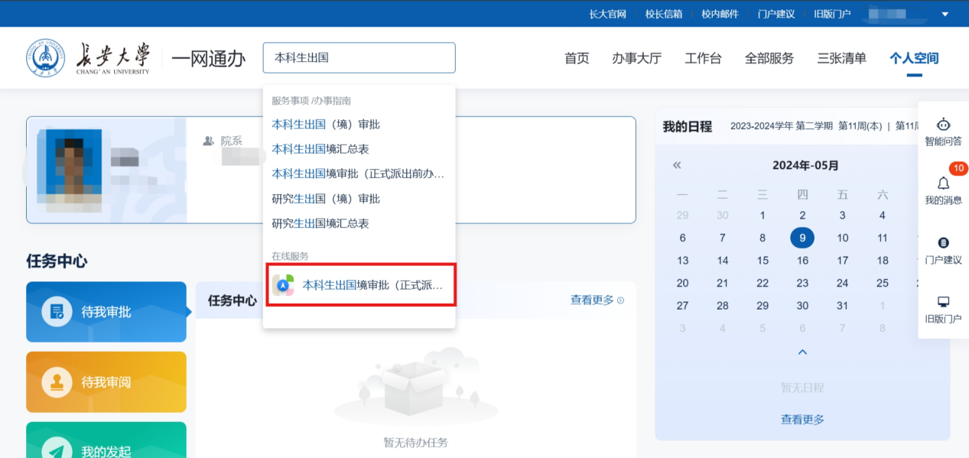Select the 待我审阅 stamp icon
This screenshot has width=969, height=458.
pyautogui.click(x=57, y=382)
